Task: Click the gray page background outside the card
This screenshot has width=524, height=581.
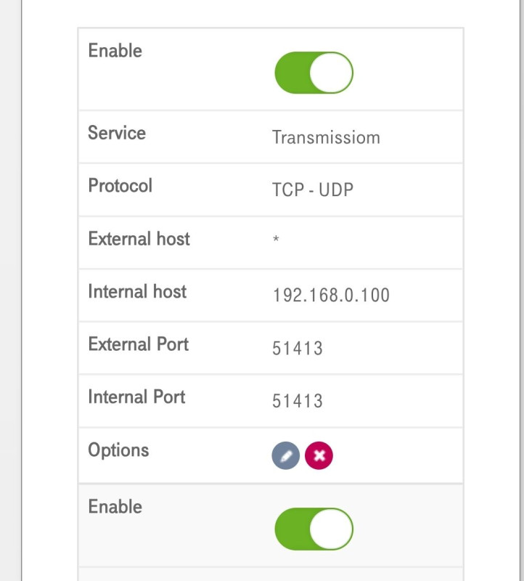Action: (x=10, y=290)
